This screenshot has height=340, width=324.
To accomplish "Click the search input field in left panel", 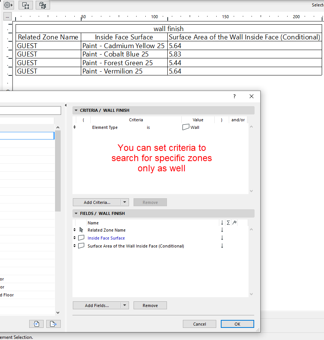I will tap(30, 110).
